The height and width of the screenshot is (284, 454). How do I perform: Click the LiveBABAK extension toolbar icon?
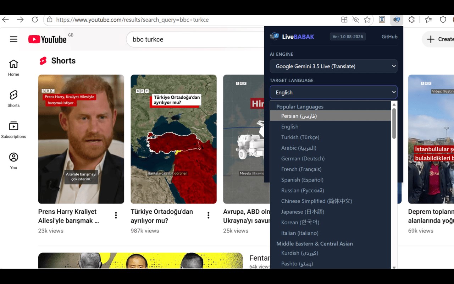[x=397, y=20]
